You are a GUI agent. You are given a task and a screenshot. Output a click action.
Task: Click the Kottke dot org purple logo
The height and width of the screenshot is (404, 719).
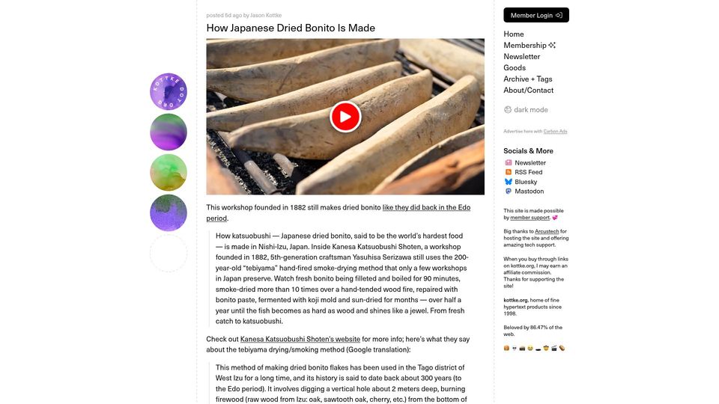[169, 91]
